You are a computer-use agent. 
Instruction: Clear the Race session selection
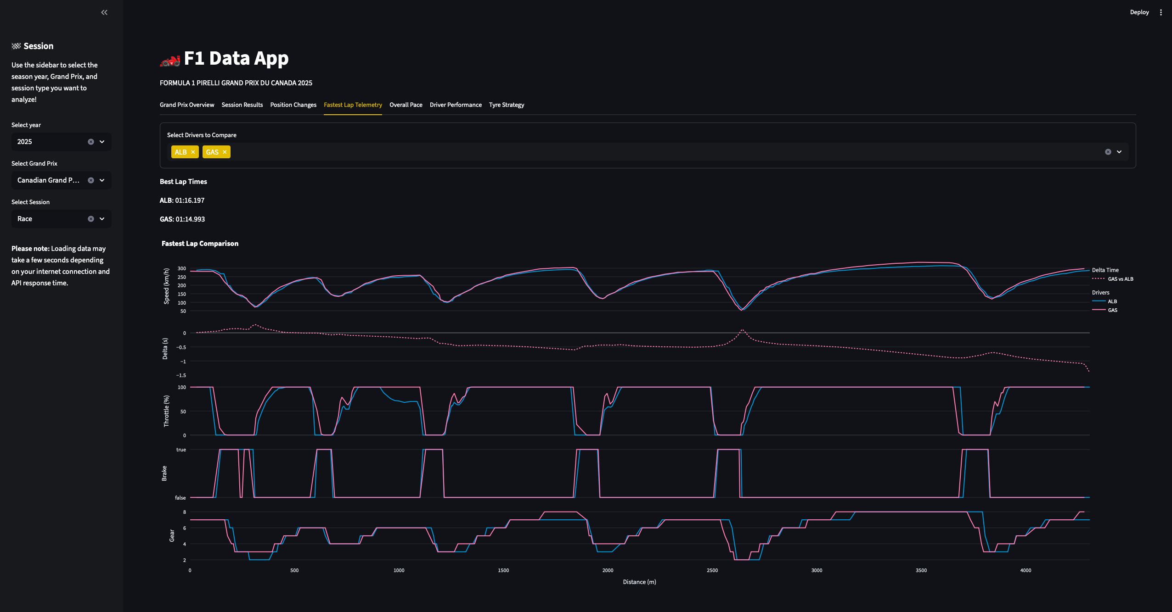[91, 219]
